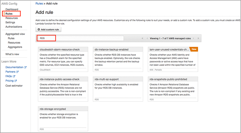Open the Documentation link
This screenshot has width=241, height=133.
tap(14, 67)
